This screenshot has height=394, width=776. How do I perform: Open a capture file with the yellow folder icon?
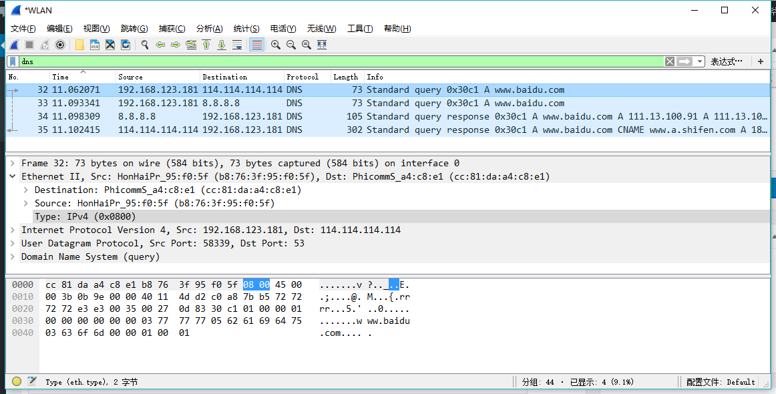point(79,45)
